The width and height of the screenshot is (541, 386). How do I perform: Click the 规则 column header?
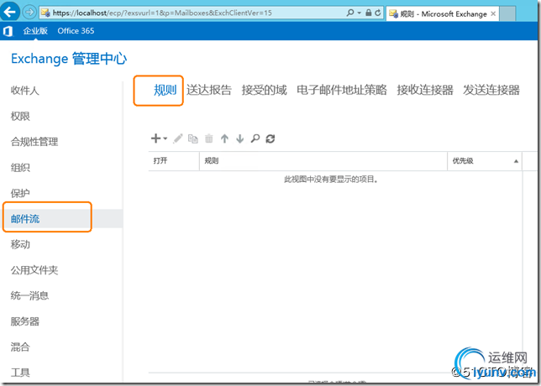click(x=323, y=161)
